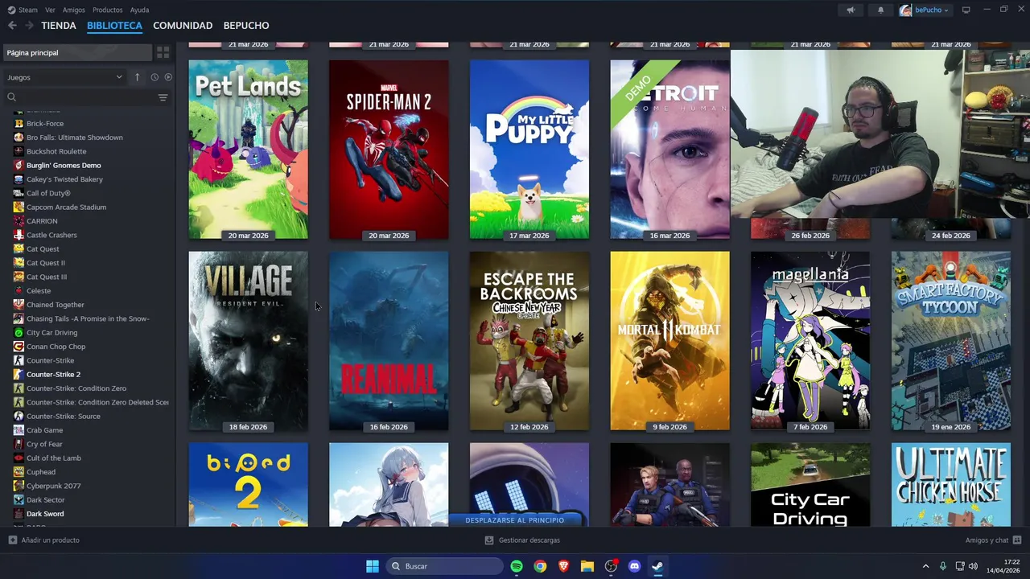Go forward with the right arrow

click(x=29, y=26)
